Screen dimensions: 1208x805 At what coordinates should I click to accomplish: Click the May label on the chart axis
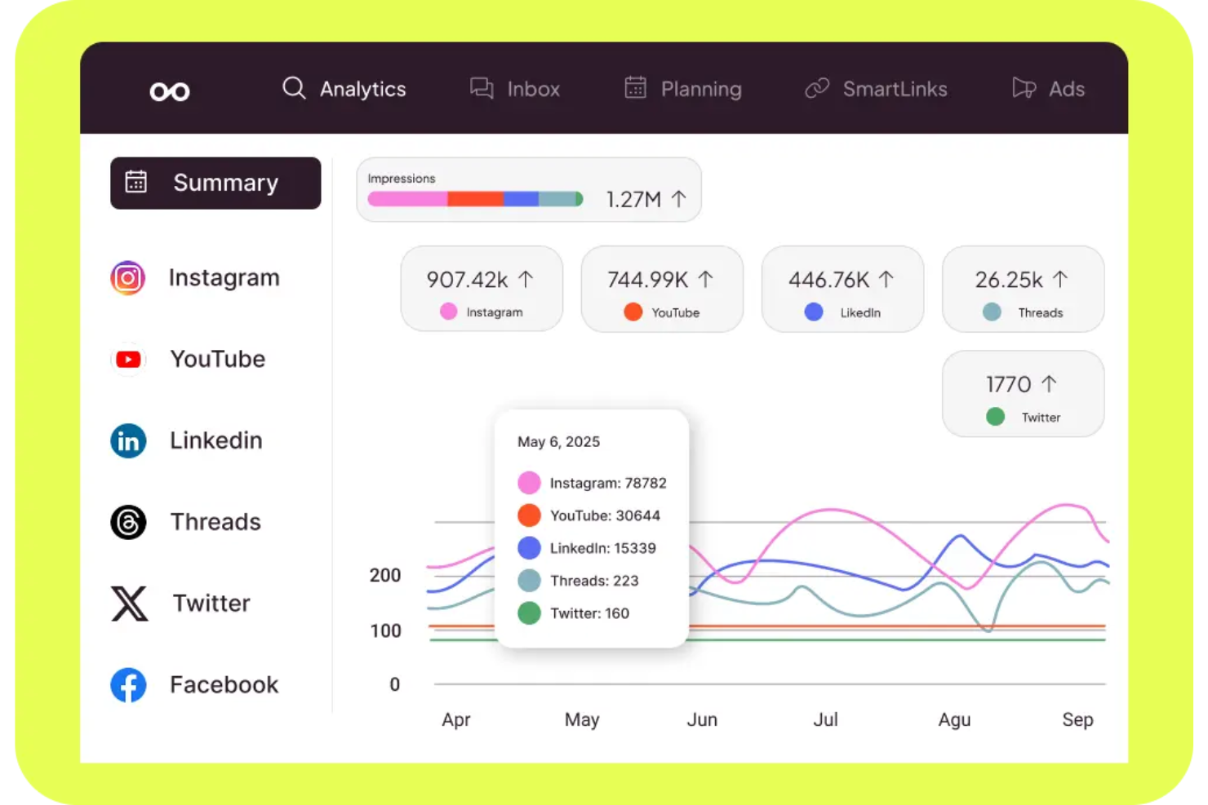582,720
